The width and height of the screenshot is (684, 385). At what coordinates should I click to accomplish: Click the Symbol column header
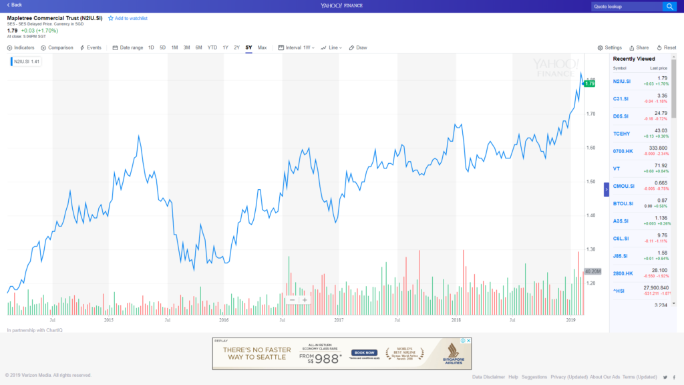pos(619,68)
